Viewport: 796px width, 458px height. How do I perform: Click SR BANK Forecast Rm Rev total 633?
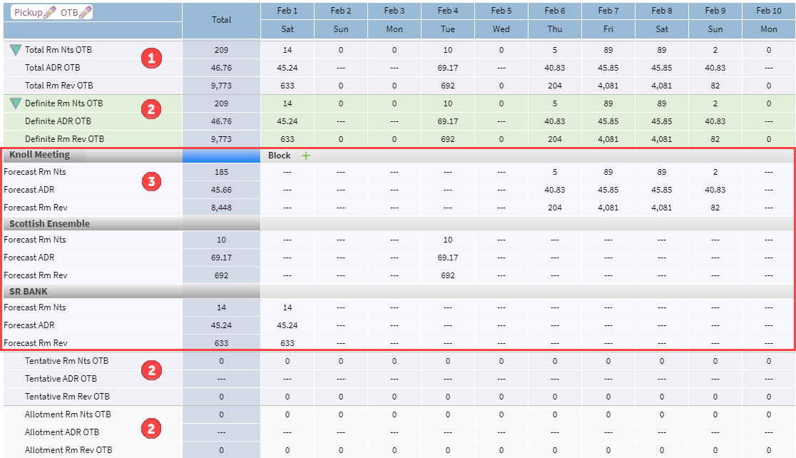tap(221, 342)
